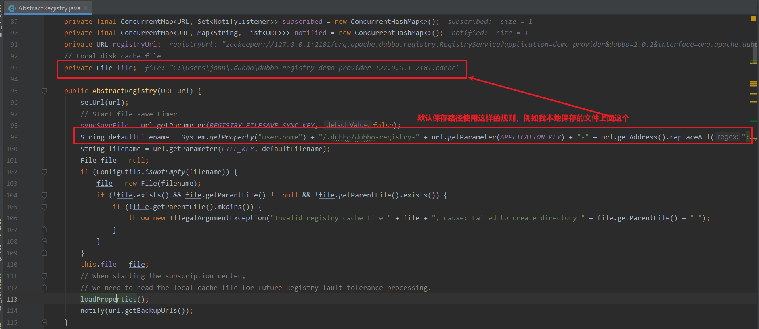Click the 'defaultValue:' inlay hint on line 98
This screenshot has width=759, height=329.
[347, 125]
